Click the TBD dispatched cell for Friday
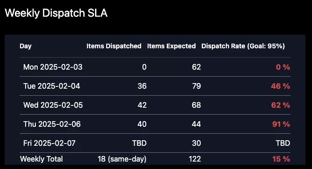This screenshot has height=169, width=312. 140,143
